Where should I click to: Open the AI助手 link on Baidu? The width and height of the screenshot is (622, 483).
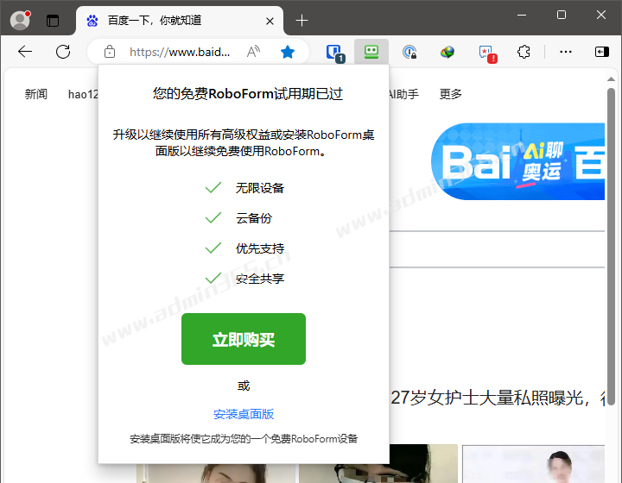click(403, 94)
